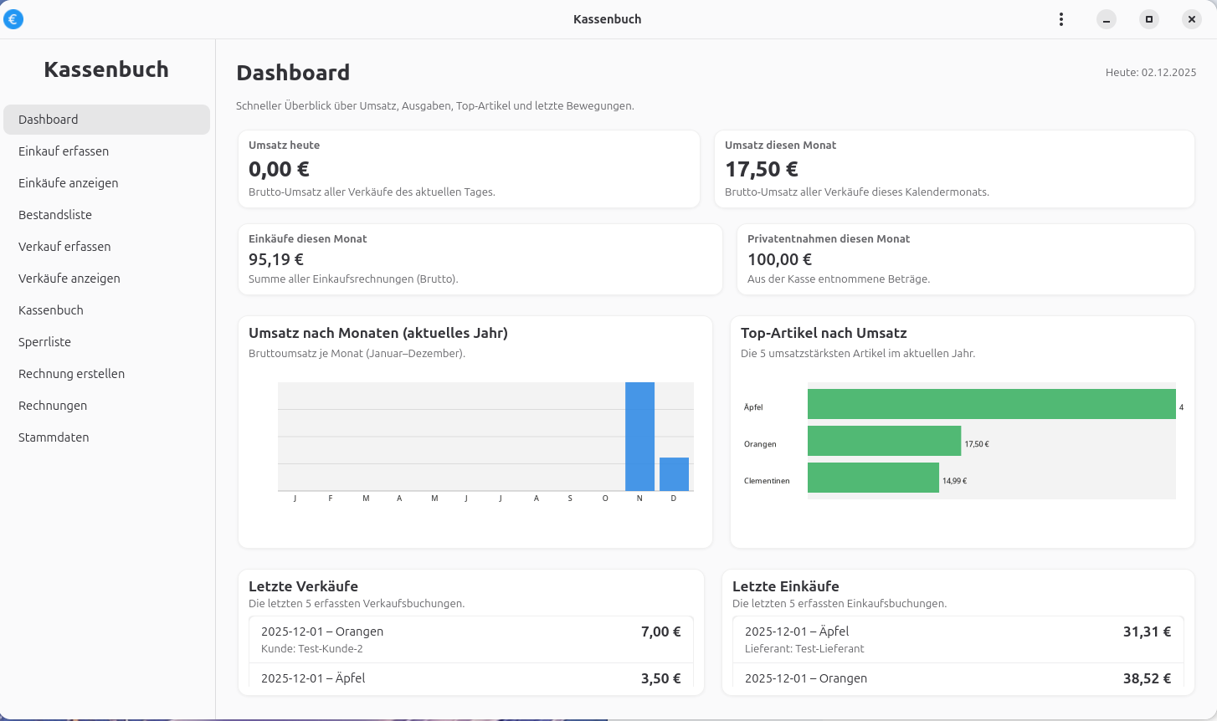Select the Äpfel purchase entry 31,31 €
The image size is (1217, 721).
[958, 640]
